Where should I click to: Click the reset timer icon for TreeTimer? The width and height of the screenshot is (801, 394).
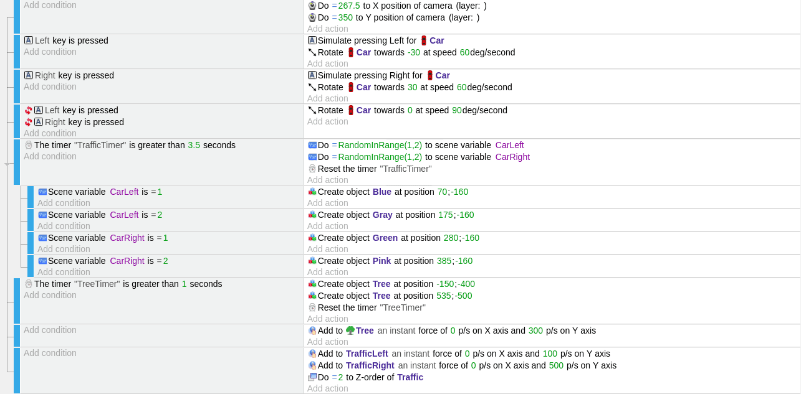(x=312, y=307)
